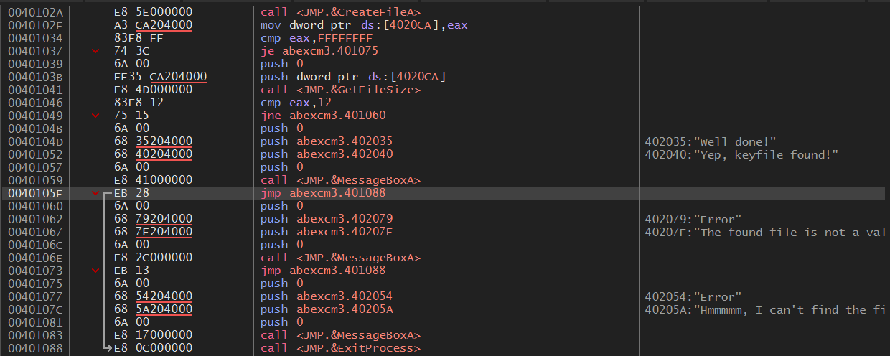890x356 pixels.
Task: Click address 00401041
Action: [x=35, y=90]
